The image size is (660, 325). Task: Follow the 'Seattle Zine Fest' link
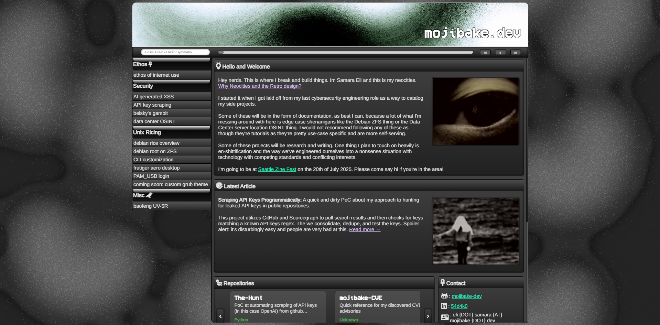pos(277,169)
